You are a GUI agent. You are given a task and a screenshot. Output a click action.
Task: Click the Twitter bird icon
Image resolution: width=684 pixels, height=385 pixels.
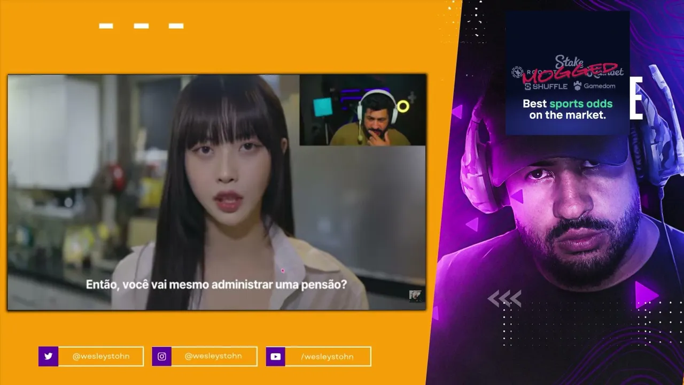[48, 357]
